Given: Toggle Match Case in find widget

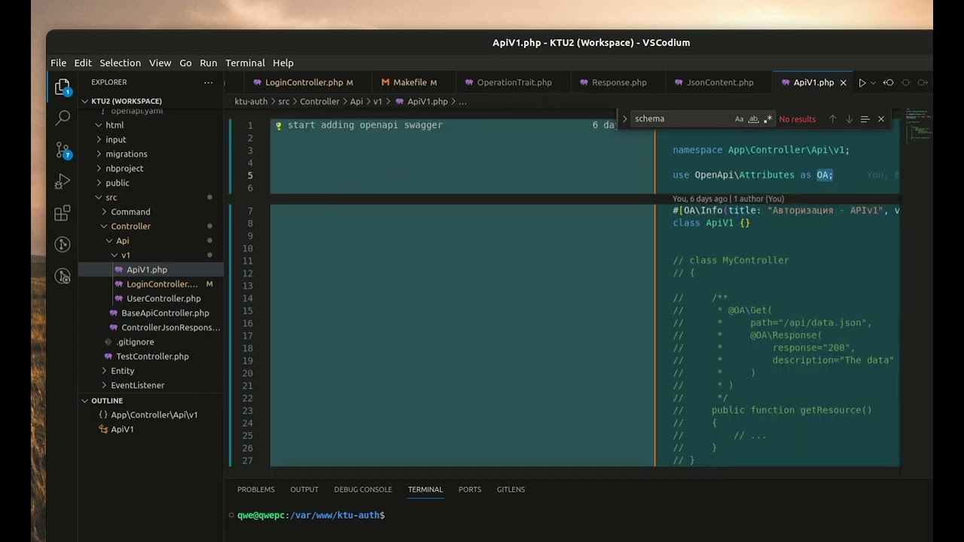Looking at the screenshot, I should click(x=739, y=119).
